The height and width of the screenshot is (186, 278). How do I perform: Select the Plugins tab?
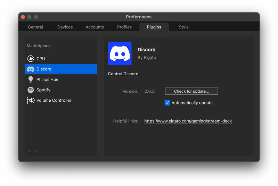154,27
